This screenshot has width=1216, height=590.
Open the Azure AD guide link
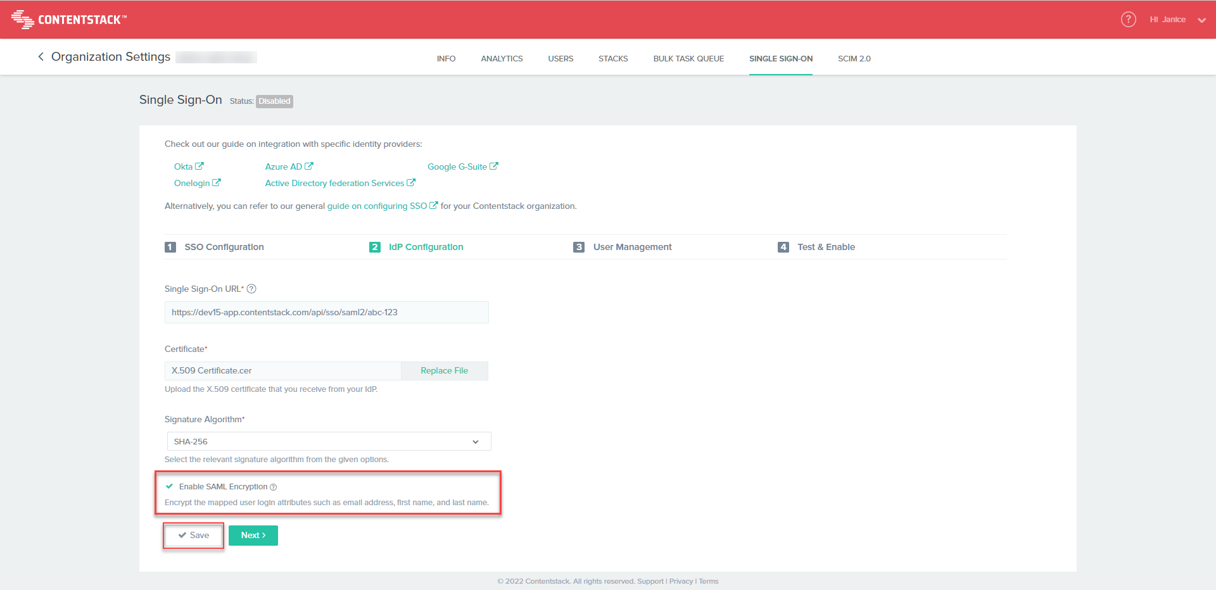pyautogui.click(x=289, y=166)
